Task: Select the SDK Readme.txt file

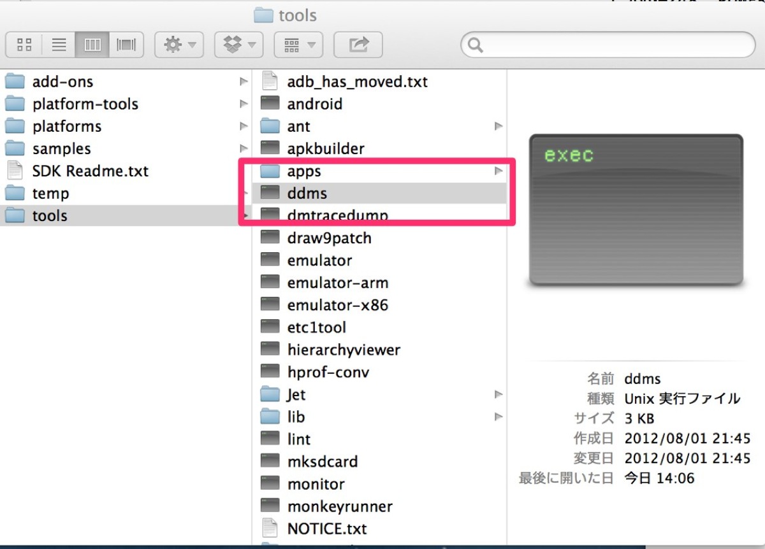Action: click(90, 171)
